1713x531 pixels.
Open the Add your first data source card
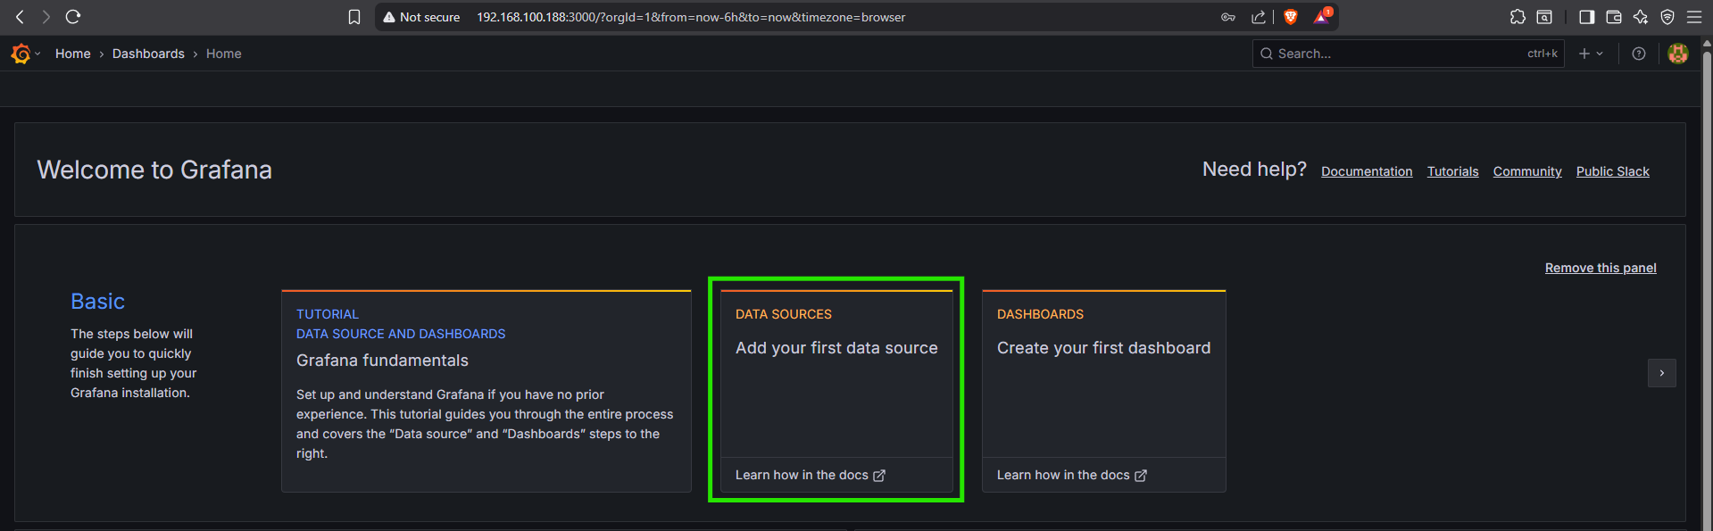click(x=836, y=348)
